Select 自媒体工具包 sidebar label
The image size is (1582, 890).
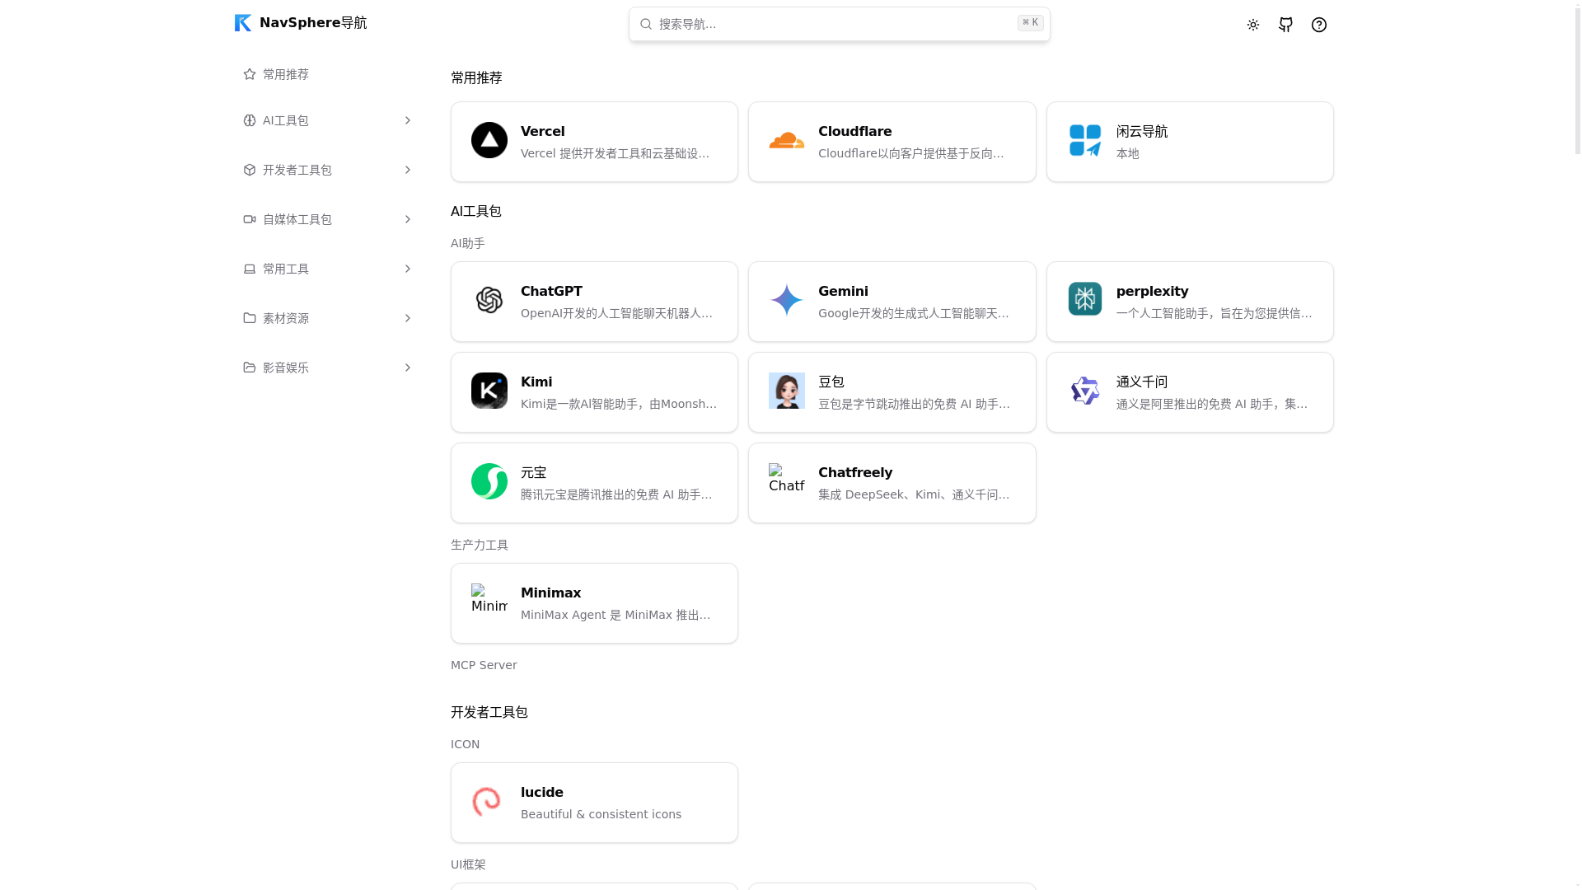297,219
